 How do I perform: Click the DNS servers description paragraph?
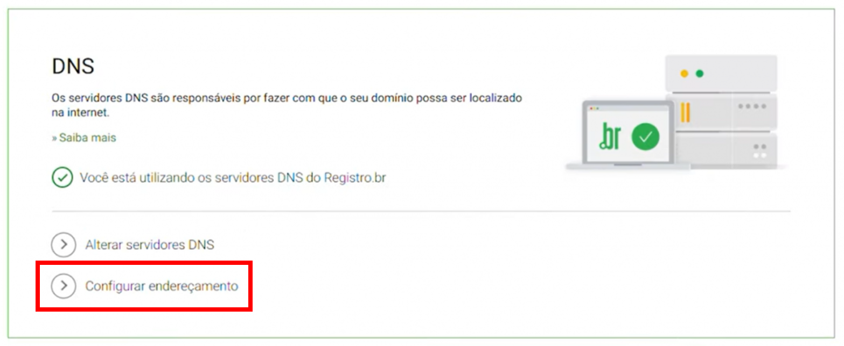[287, 105]
